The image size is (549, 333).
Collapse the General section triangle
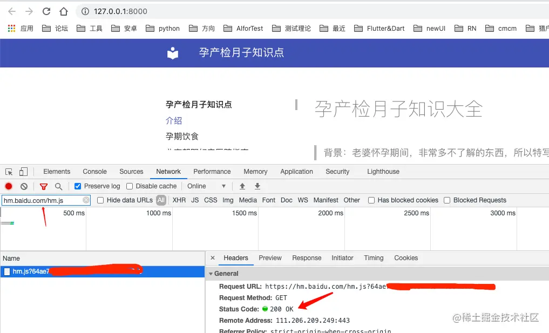tap(211, 274)
